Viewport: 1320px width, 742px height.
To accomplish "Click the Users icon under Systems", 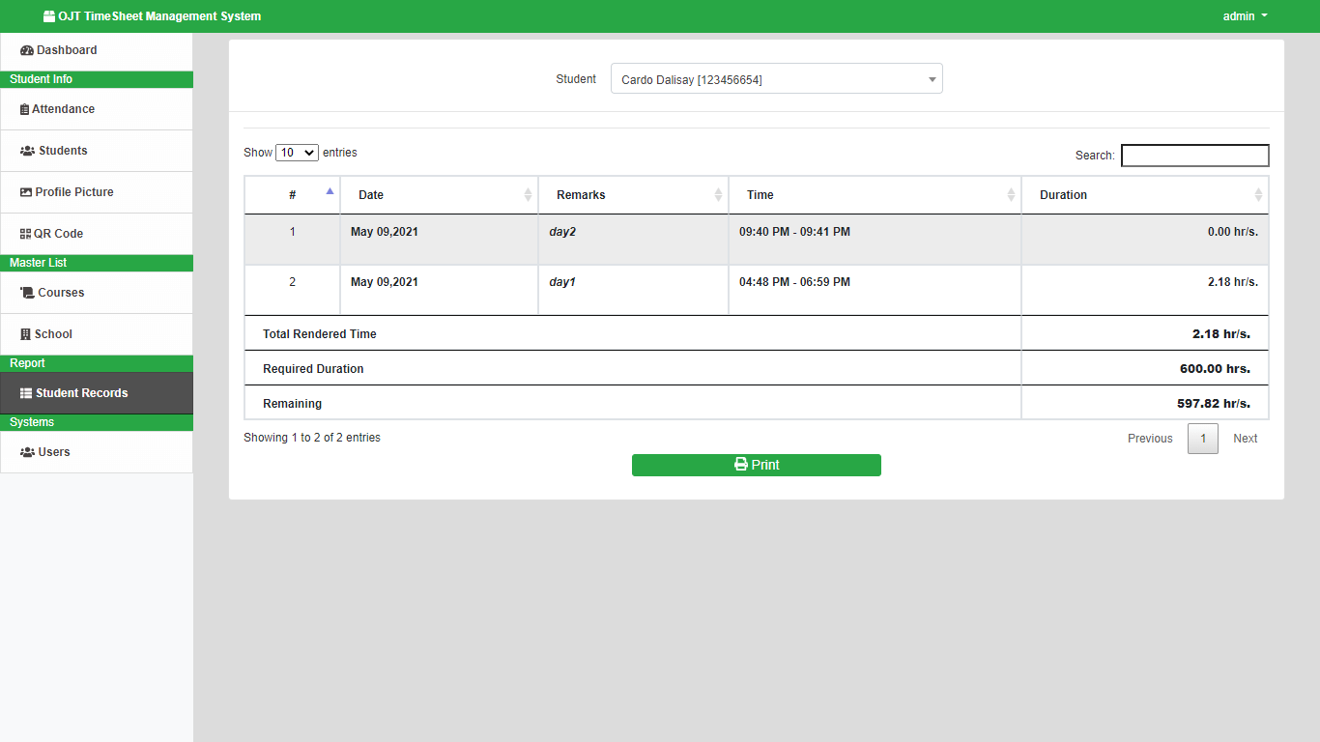I will coord(26,451).
